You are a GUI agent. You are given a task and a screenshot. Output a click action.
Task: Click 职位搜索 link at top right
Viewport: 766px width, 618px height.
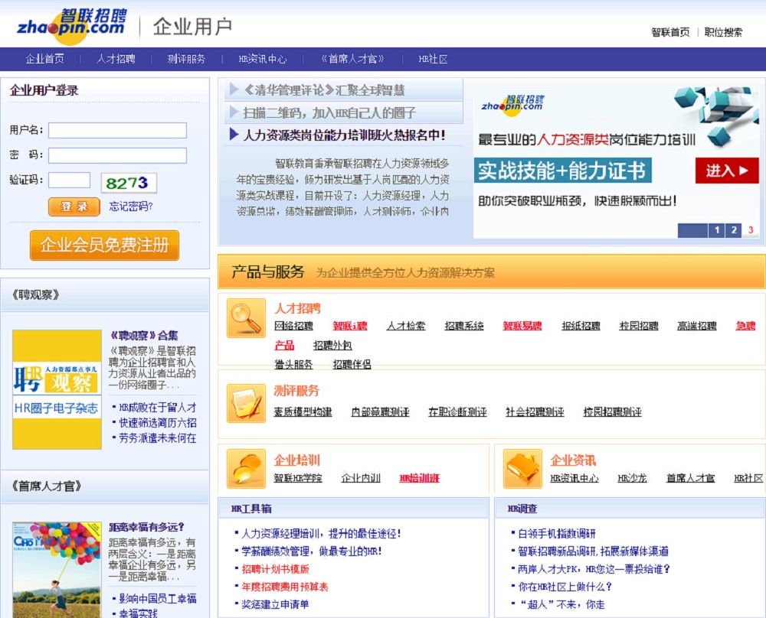723,32
